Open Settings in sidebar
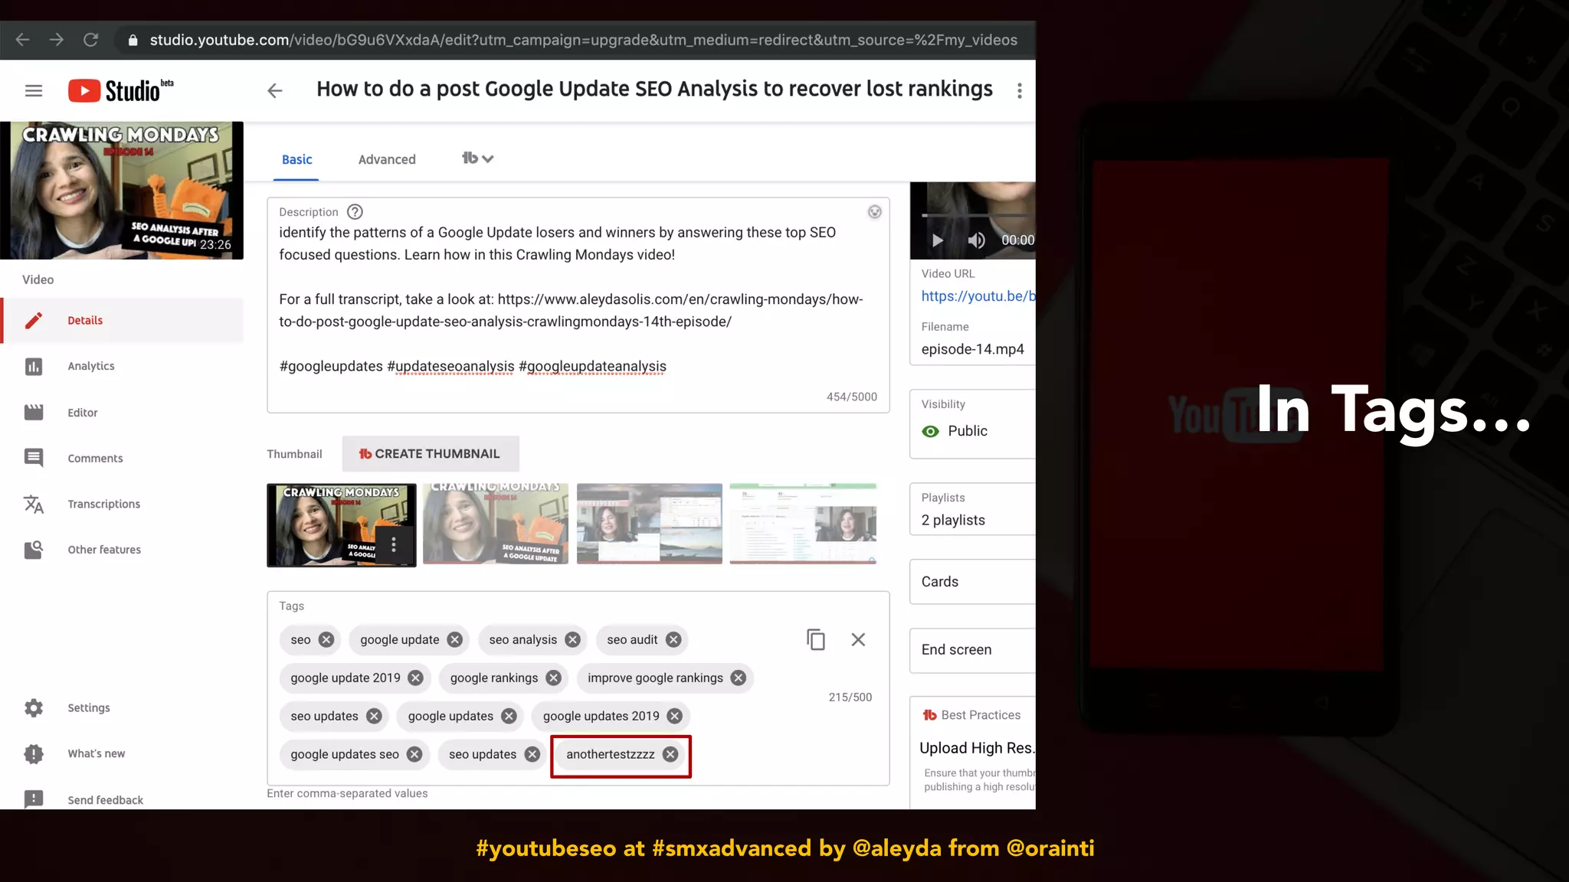 tap(123, 707)
